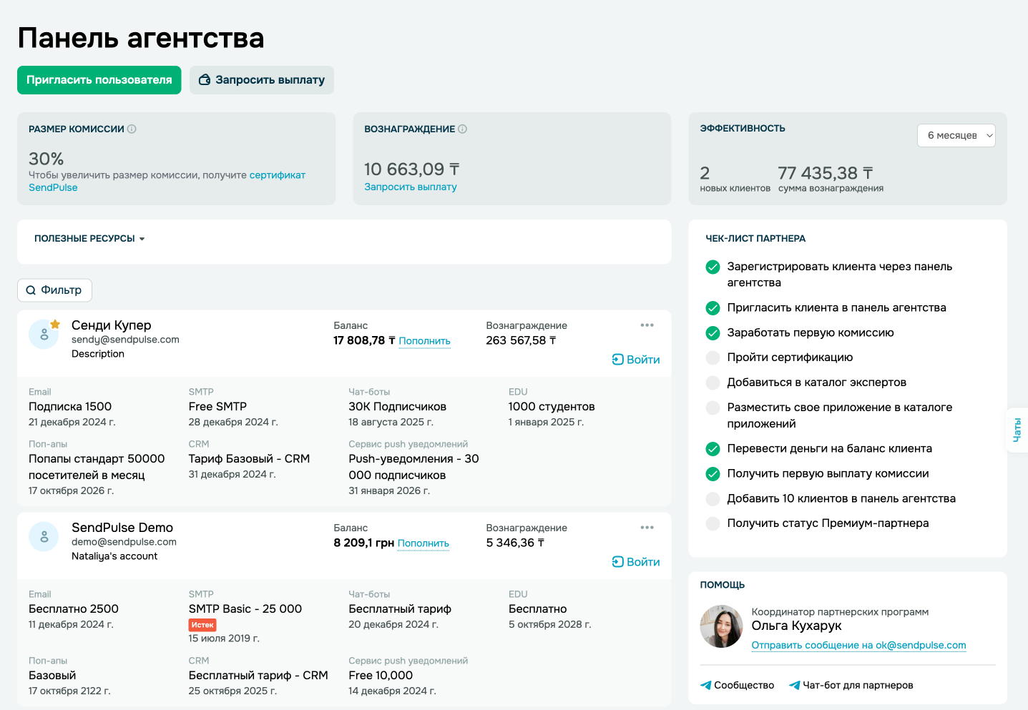Click the info icon beside Размер комиссии
Screen dimensions: 1028x710
coord(132,129)
